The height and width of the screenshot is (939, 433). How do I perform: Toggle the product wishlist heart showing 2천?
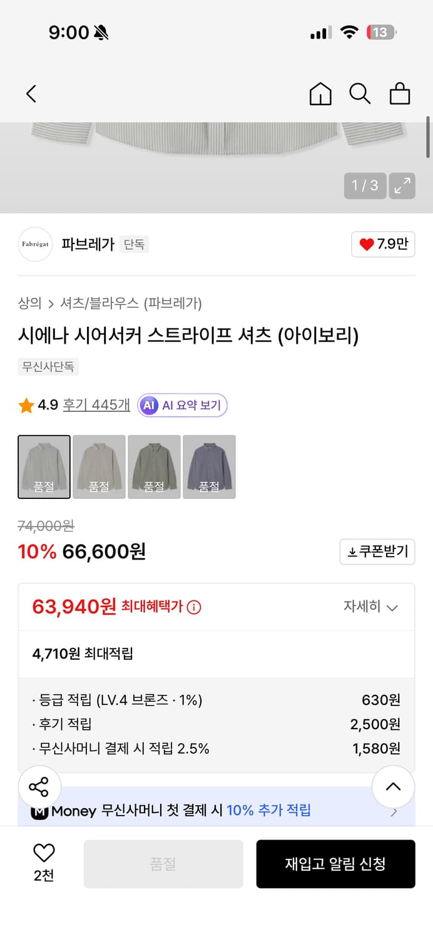tap(43, 856)
